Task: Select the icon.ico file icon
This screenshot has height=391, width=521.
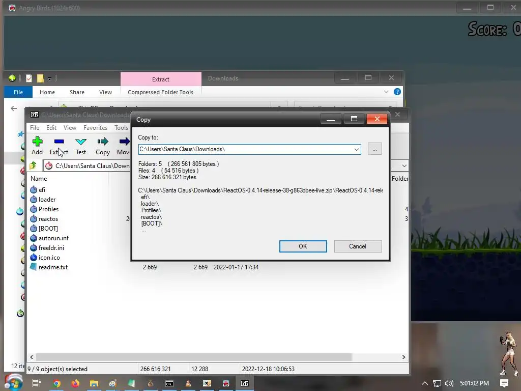Action: point(34,257)
